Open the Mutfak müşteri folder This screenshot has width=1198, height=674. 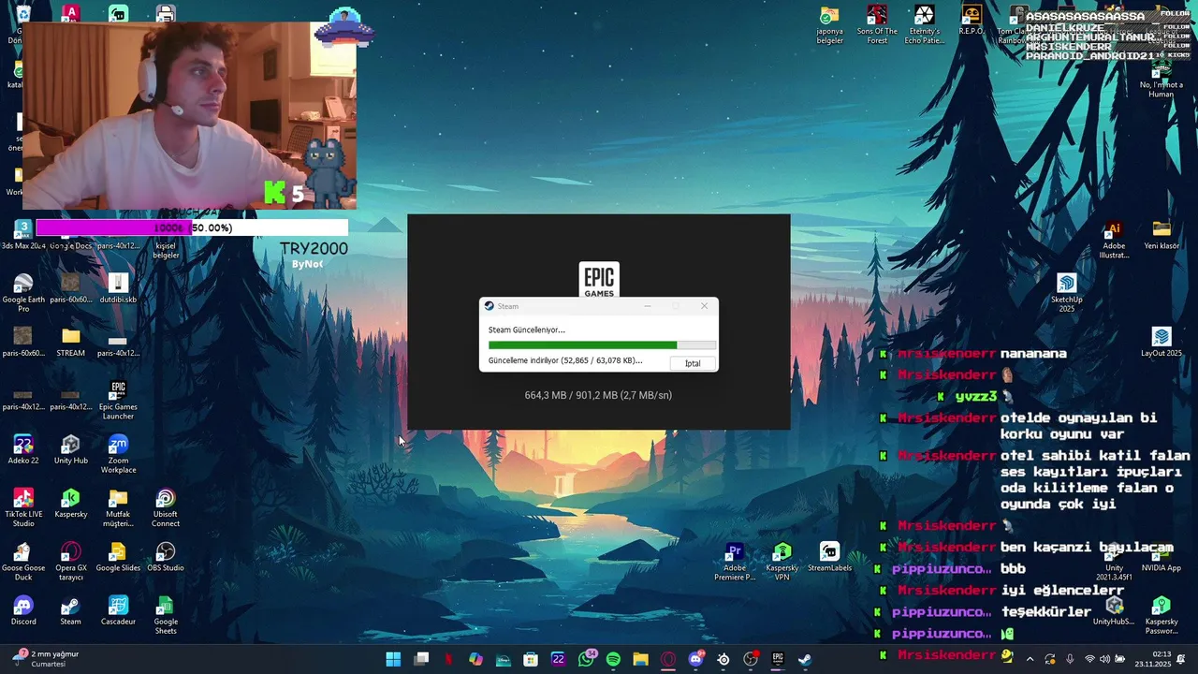(x=118, y=507)
